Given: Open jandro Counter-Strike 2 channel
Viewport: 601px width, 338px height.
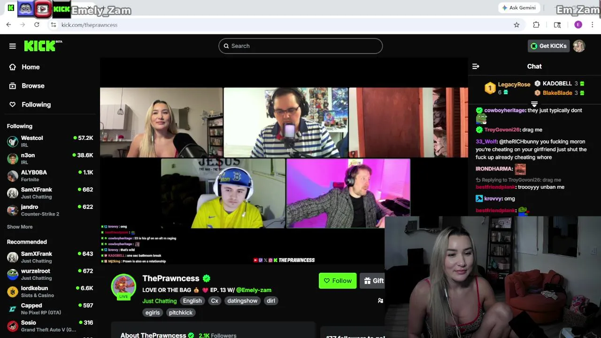Looking at the screenshot, I should pos(50,210).
